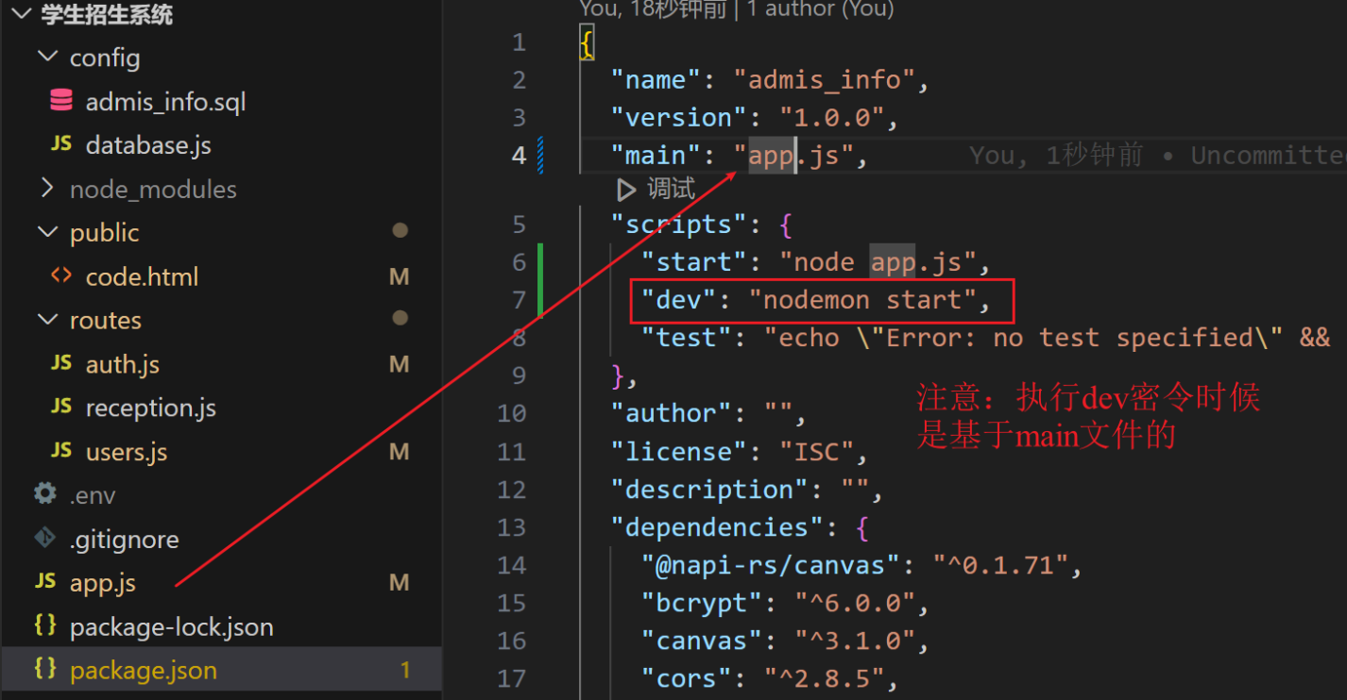Click the modified dot on the public folder
Screen dimensions: 1347x700
pos(401,230)
